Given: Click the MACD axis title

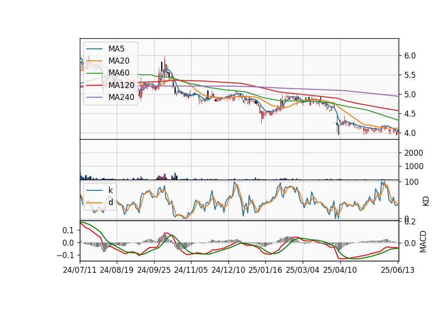Looking at the screenshot, I should (x=423, y=242).
